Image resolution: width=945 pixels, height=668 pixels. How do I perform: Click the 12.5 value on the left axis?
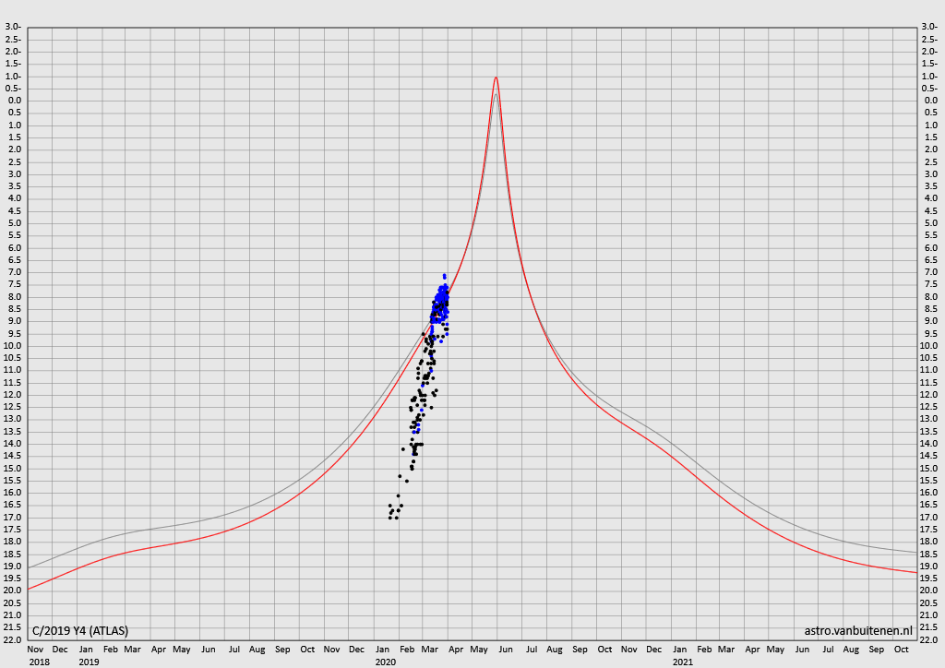13,407
